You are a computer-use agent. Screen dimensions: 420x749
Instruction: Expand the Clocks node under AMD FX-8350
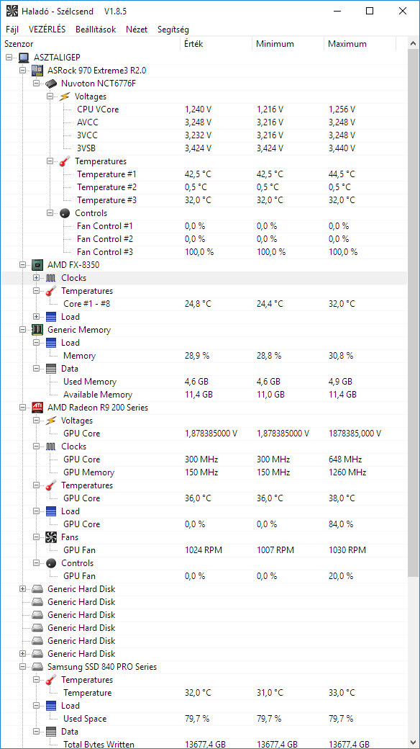pyautogui.click(x=37, y=277)
